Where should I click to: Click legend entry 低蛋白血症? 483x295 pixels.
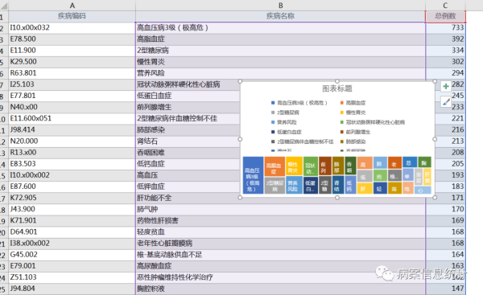287,132
